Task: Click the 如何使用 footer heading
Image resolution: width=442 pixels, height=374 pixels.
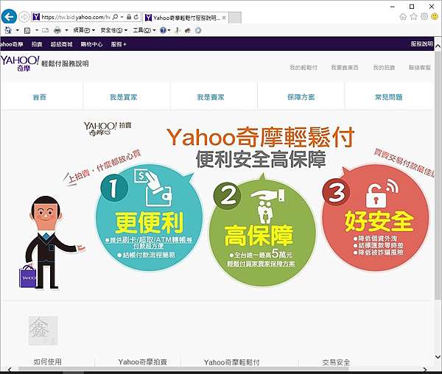Action: (47, 362)
